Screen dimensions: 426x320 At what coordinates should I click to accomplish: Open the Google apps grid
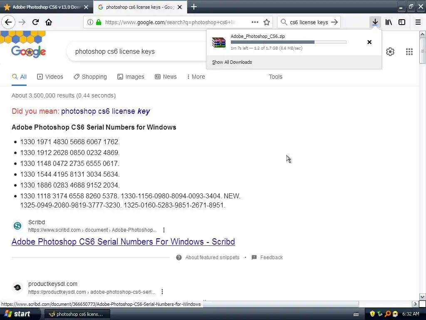coord(409,51)
